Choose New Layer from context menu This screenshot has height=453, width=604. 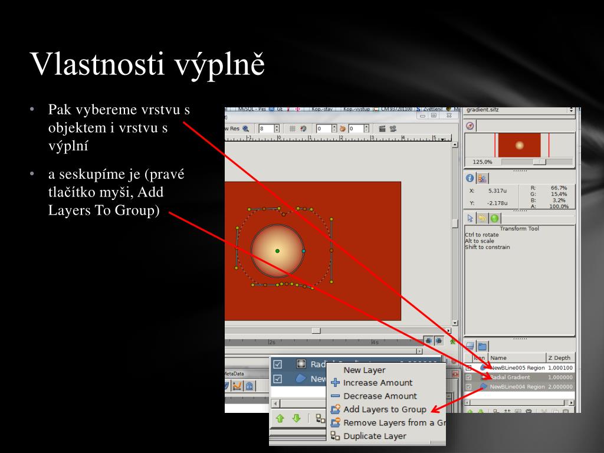[x=365, y=370]
